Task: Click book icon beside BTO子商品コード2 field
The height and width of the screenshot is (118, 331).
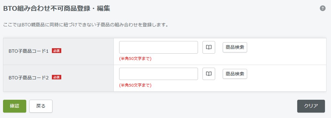Action: pos(209,74)
